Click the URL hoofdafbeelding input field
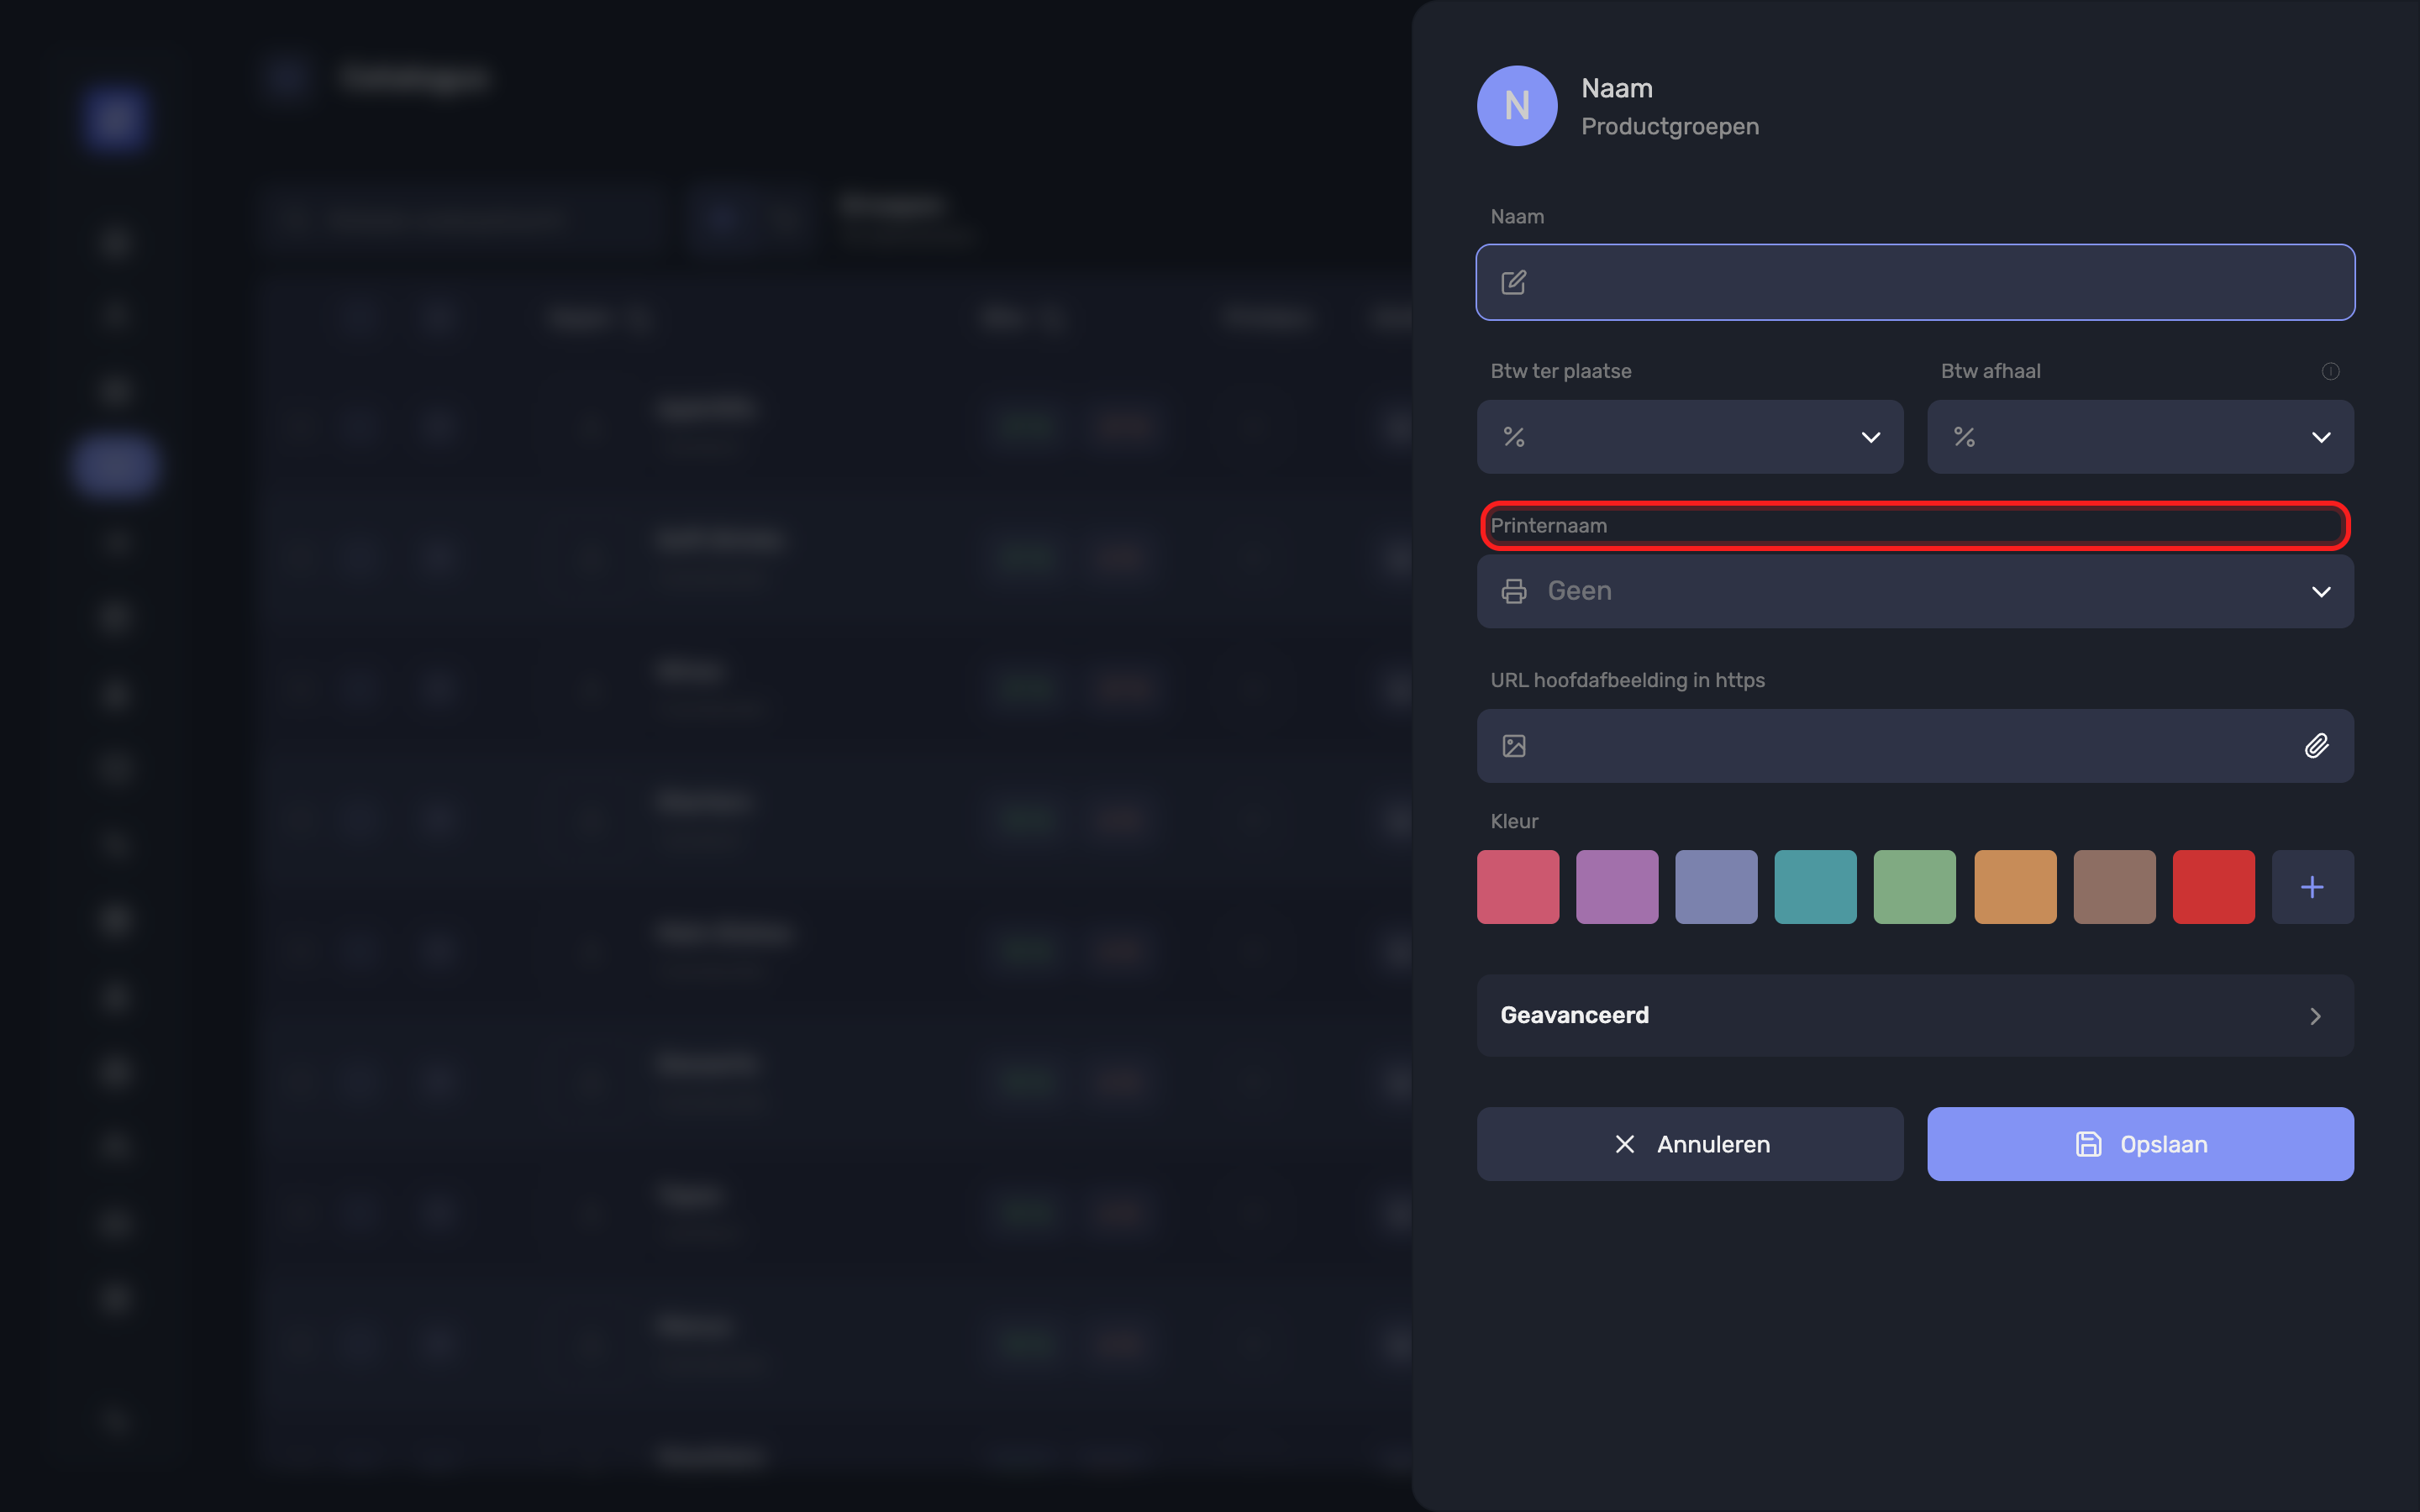The height and width of the screenshot is (1512, 2420). click(x=1915, y=746)
